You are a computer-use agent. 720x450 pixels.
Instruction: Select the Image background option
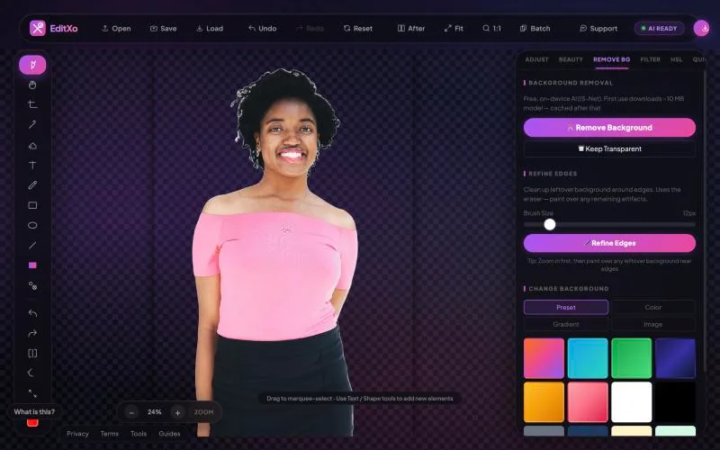tap(653, 324)
